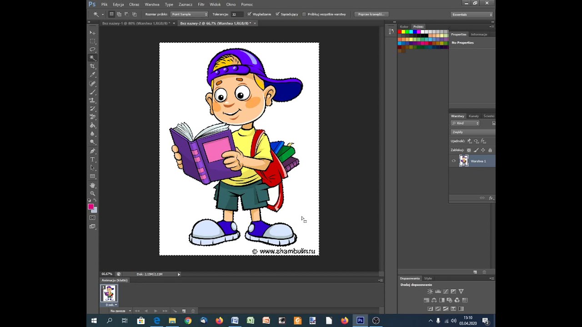This screenshot has height=327, width=582.
Task: Select the Paint Bucket tool
Action: (92, 125)
